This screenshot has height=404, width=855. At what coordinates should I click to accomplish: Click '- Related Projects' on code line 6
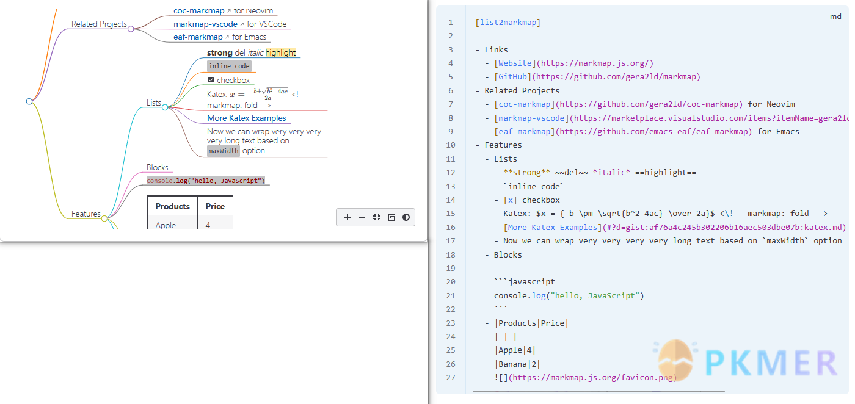tap(517, 90)
